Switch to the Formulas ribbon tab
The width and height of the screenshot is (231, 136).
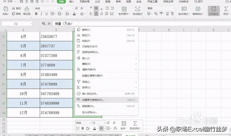pos(97,1)
